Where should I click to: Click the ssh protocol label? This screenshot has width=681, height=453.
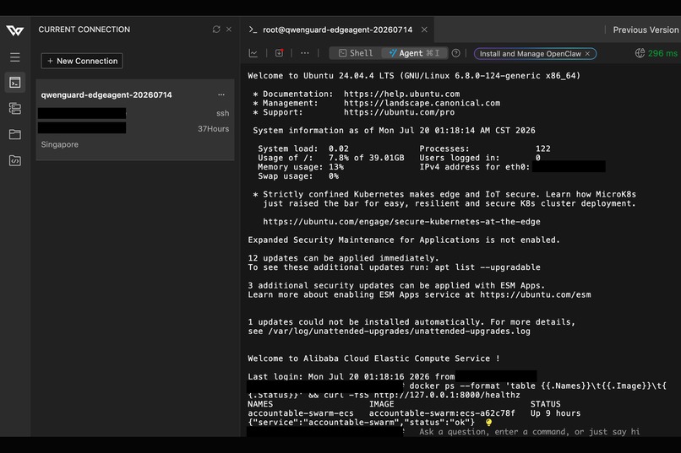pyautogui.click(x=222, y=113)
